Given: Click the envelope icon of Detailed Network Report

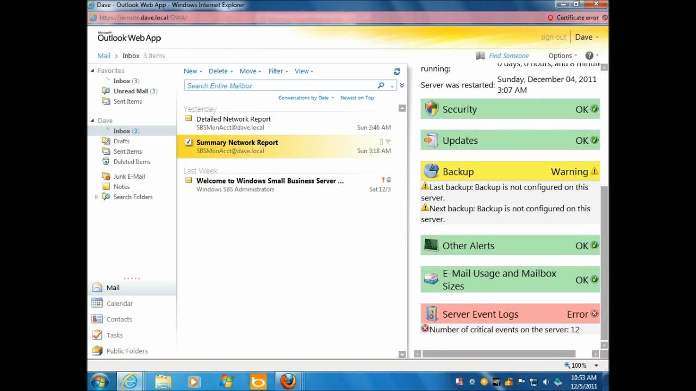Looking at the screenshot, I should 189,118.
